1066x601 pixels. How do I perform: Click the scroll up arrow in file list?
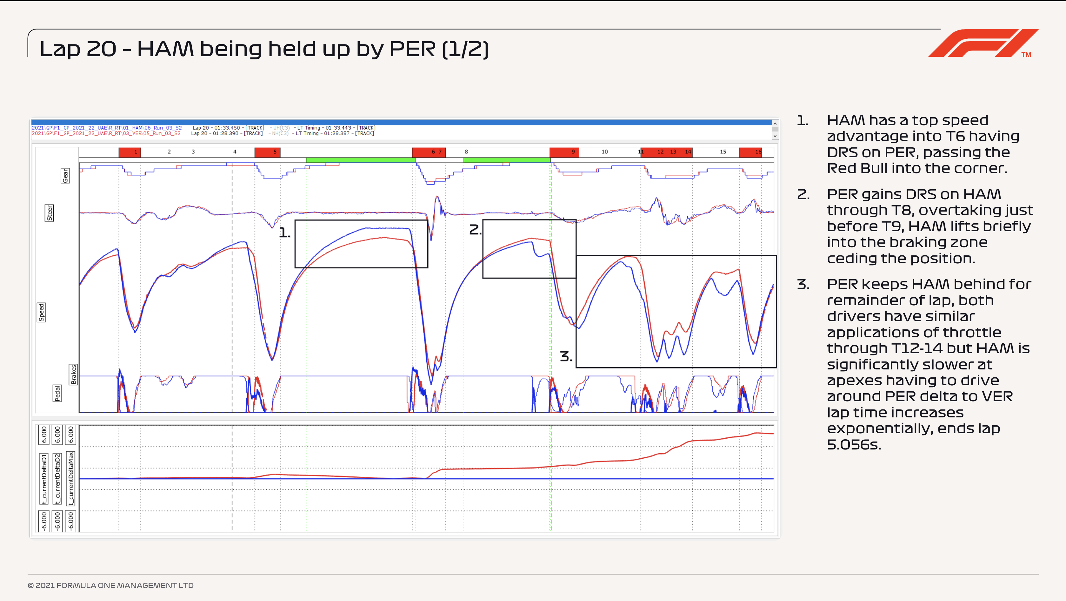[775, 124]
